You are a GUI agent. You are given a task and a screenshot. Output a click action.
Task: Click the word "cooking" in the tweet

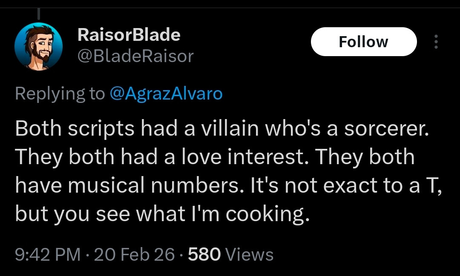[x=265, y=215]
